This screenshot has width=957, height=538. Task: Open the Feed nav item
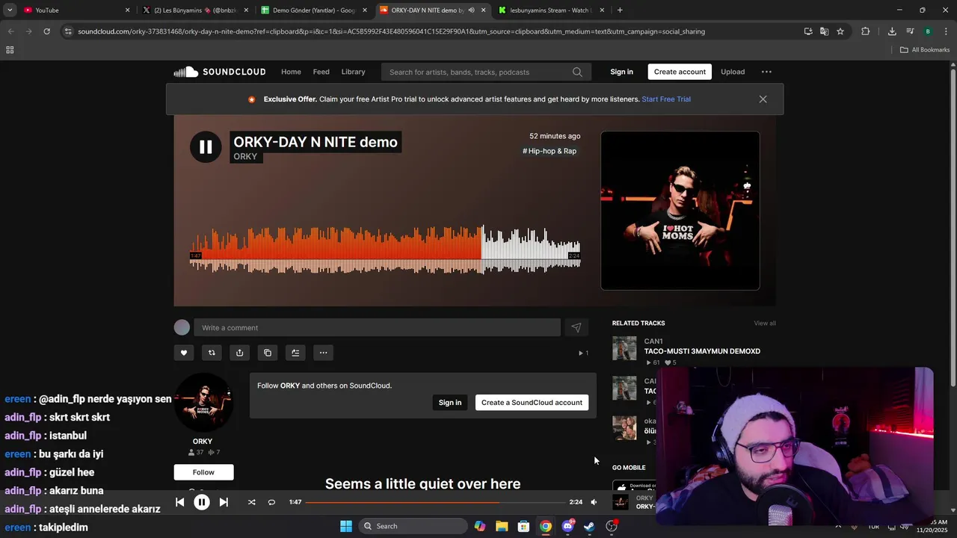321,72
